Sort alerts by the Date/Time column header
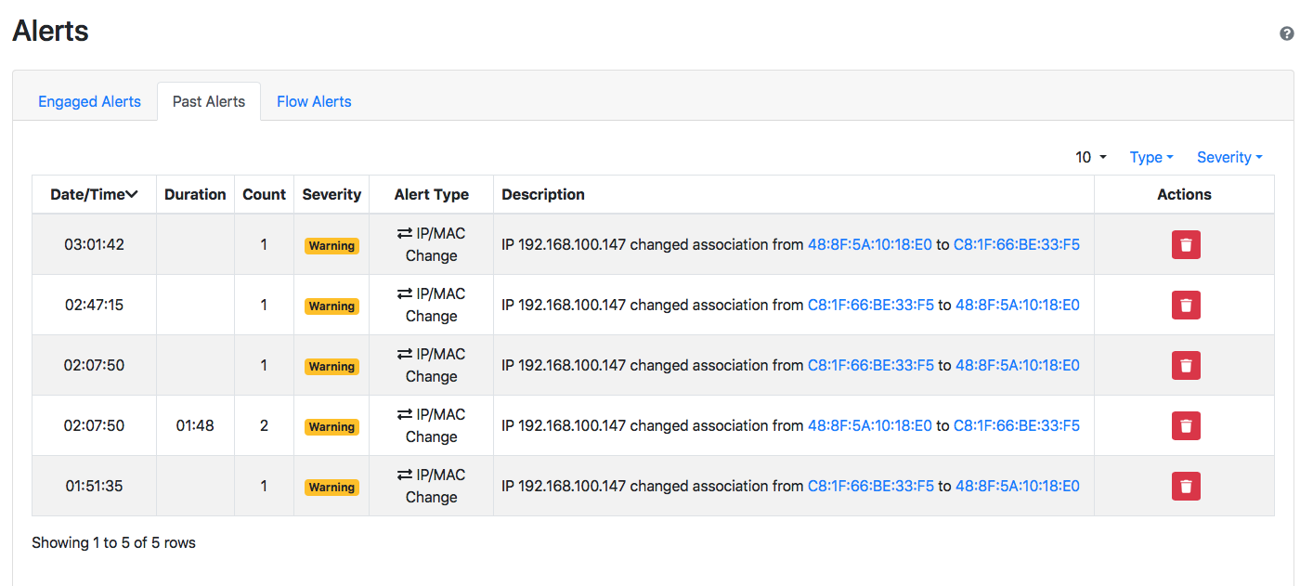Image resolution: width=1313 pixels, height=586 pixels. coord(93,194)
